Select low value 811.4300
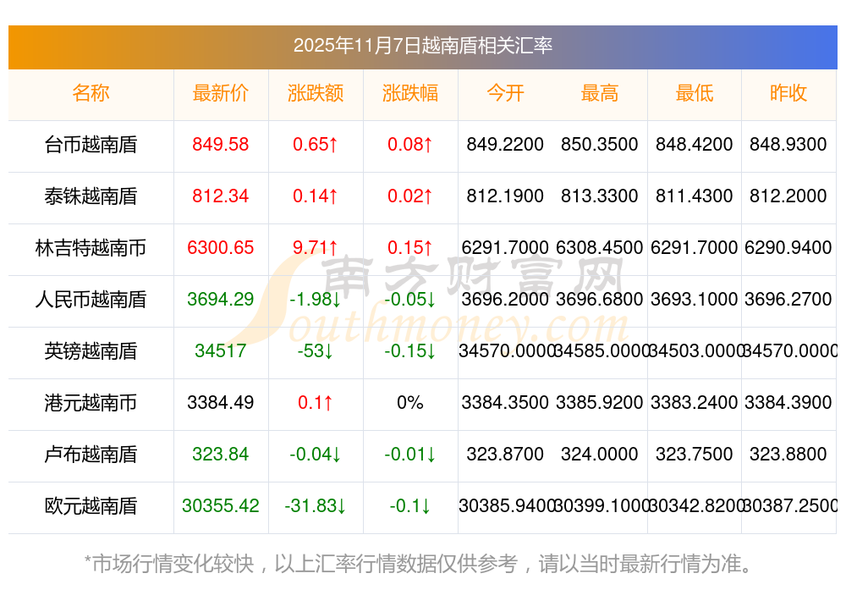 695,196
